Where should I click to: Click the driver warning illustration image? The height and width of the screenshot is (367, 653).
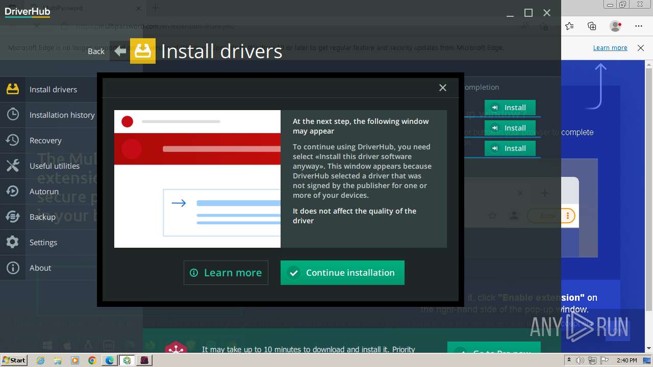[x=197, y=179]
